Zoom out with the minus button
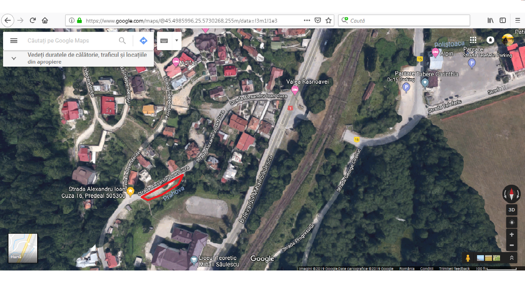Image resolution: width=525 pixels, height=295 pixels. pyautogui.click(x=511, y=245)
